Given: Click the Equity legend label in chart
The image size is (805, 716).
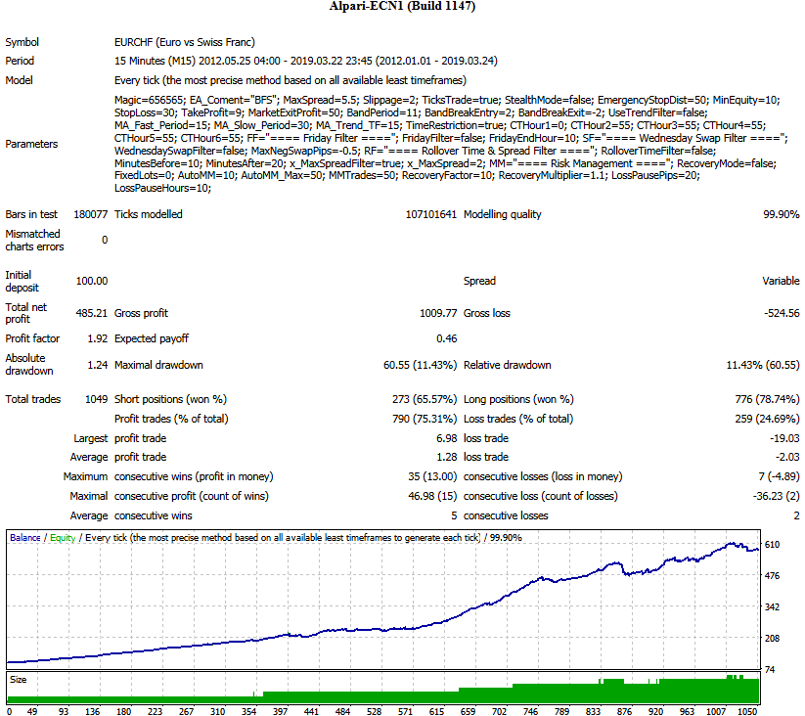Looking at the screenshot, I should pyautogui.click(x=63, y=537).
